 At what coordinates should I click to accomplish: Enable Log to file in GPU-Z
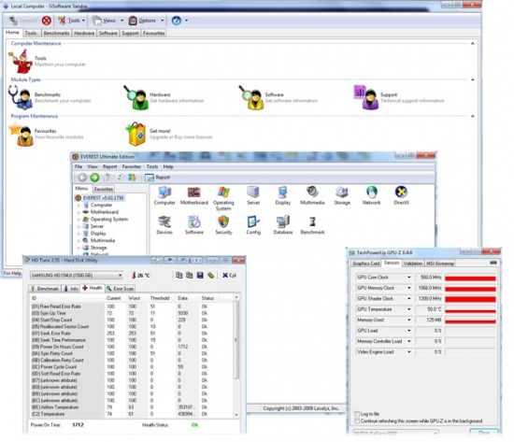357,414
